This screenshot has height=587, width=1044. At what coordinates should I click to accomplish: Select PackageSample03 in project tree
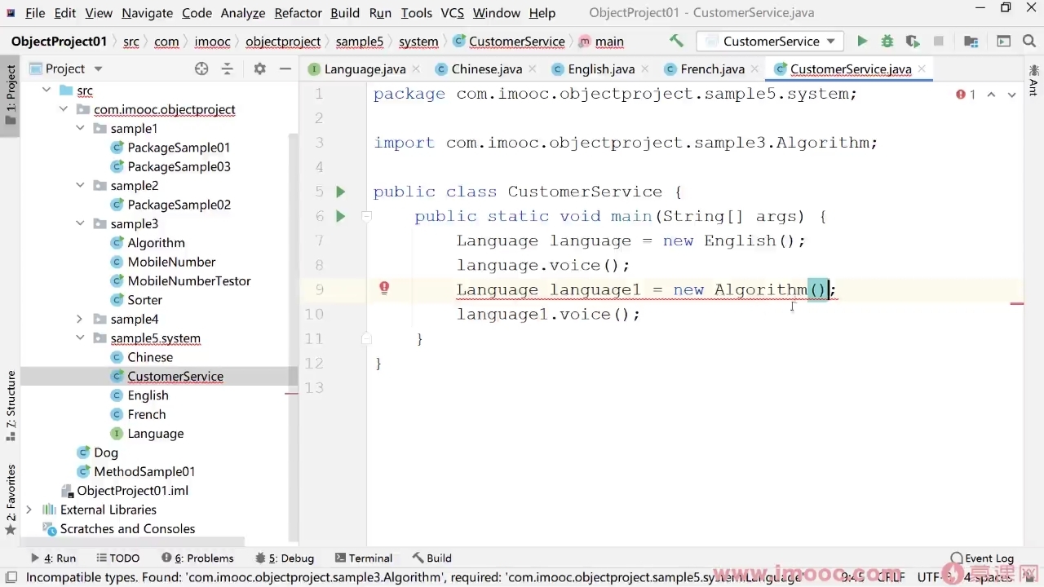pyautogui.click(x=179, y=166)
